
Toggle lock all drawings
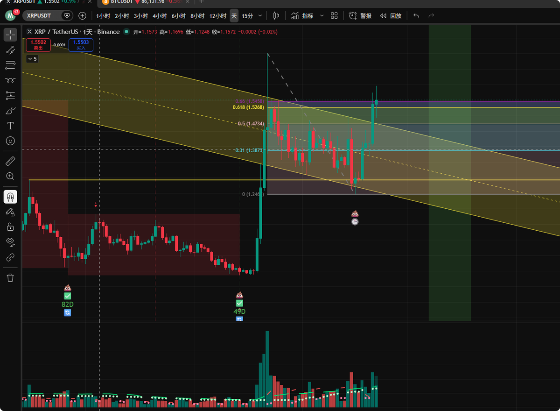click(10, 227)
